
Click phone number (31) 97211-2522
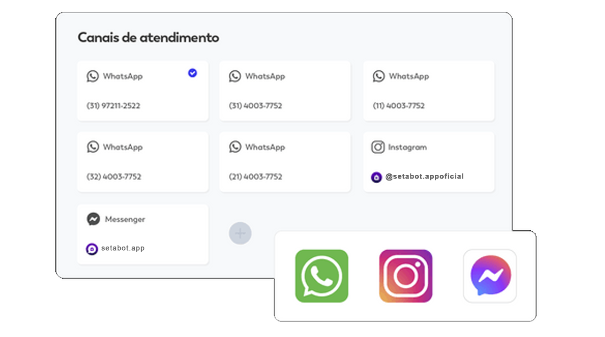[113, 106]
